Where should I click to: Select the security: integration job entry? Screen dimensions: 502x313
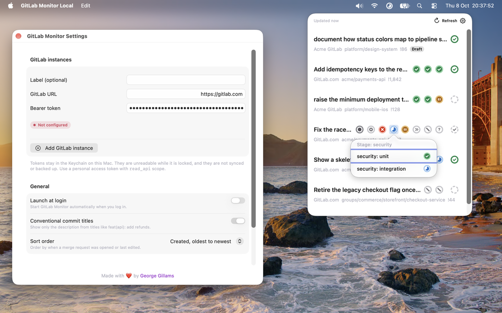(x=394, y=169)
